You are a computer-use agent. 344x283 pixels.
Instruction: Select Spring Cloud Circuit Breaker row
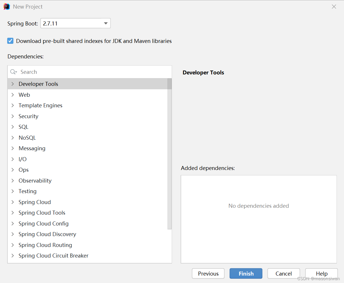pyautogui.click(x=88, y=256)
